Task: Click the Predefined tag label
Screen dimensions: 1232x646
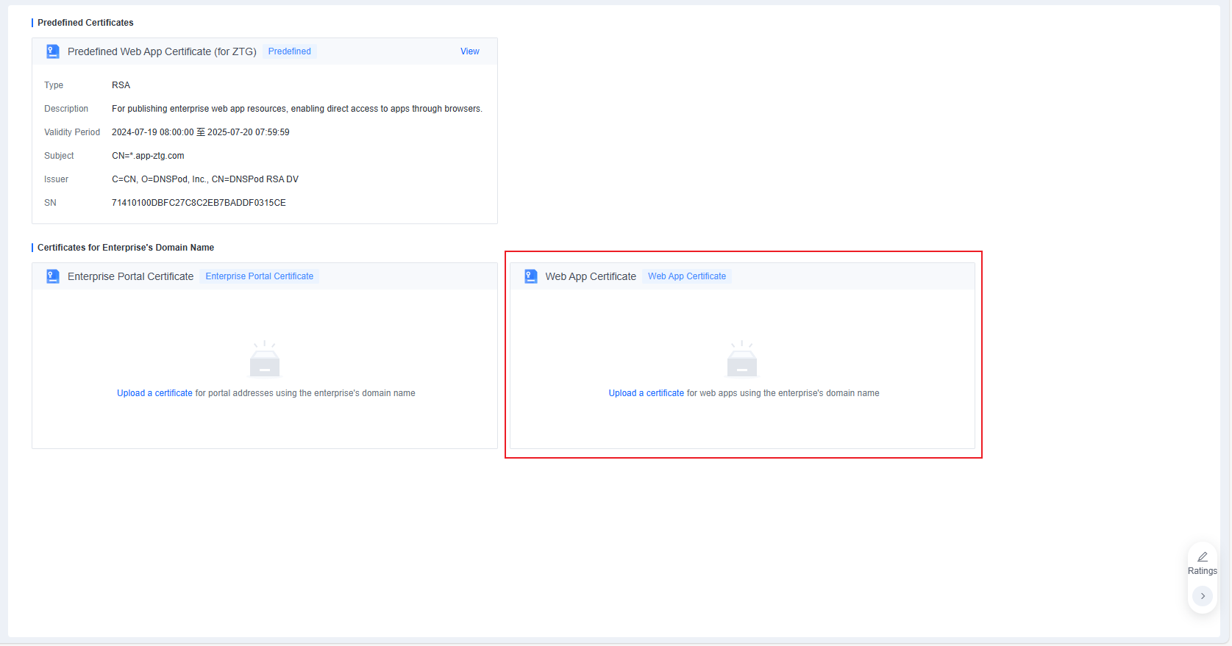Action: tap(290, 51)
